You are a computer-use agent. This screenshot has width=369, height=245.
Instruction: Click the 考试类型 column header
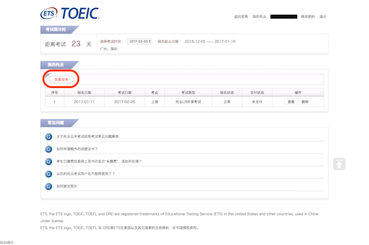click(x=188, y=92)
